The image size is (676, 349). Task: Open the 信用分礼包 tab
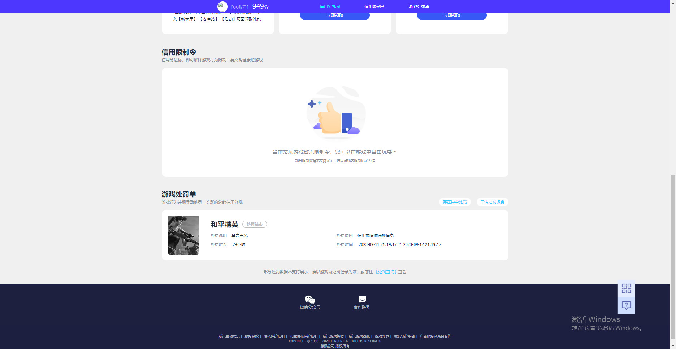click(x=330, y=6)
